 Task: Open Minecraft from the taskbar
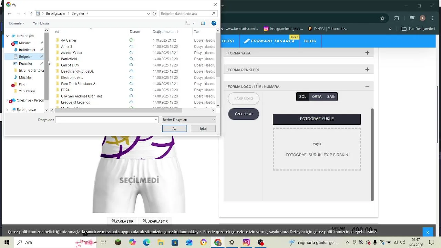pos(118,242)
